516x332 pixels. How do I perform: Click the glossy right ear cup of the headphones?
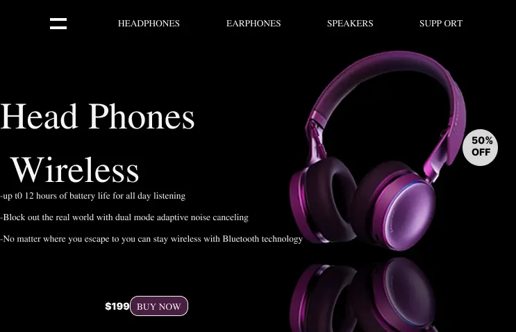tap(410, 215)
